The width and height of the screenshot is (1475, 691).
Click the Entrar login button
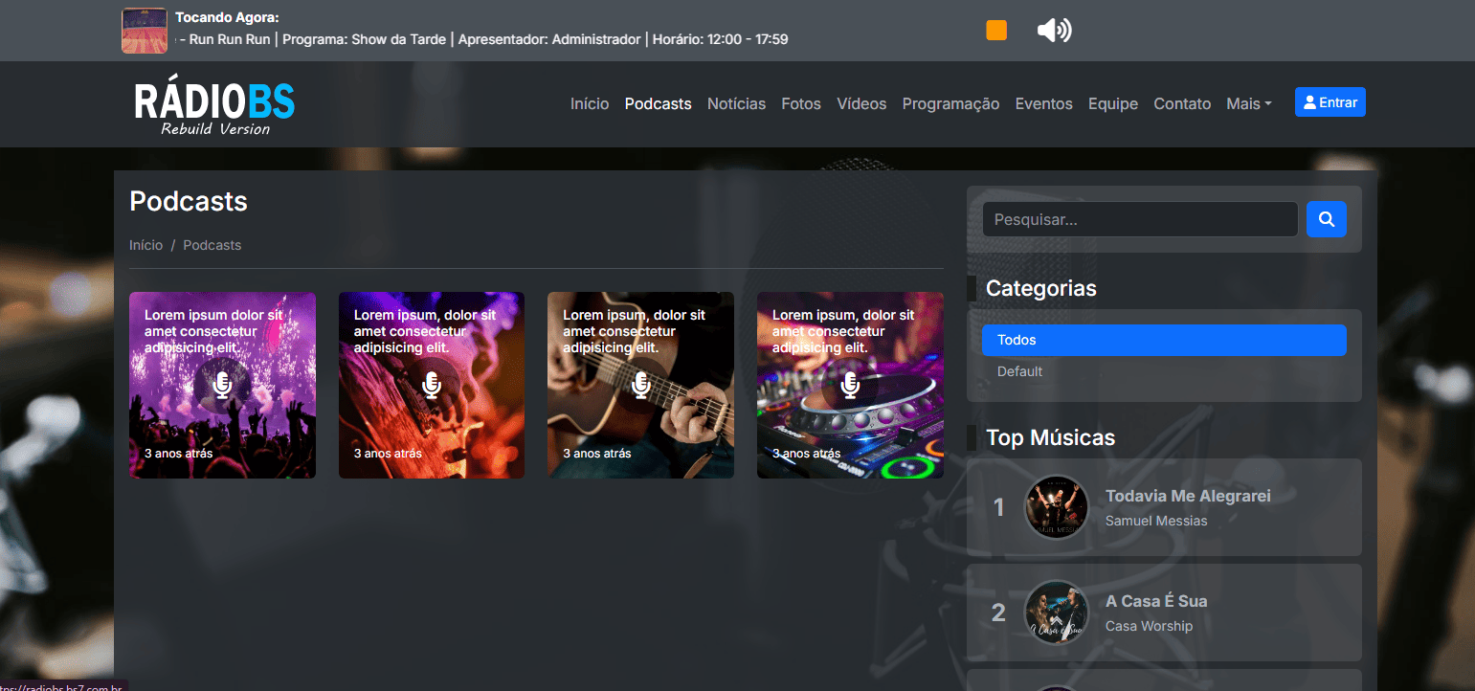coord(1330,102)
